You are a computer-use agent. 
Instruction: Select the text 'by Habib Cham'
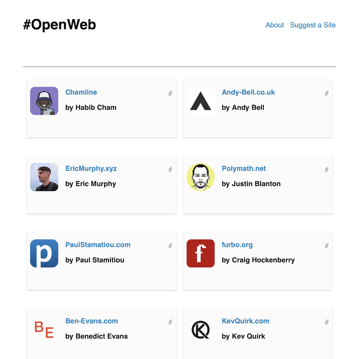click(91, 107)
